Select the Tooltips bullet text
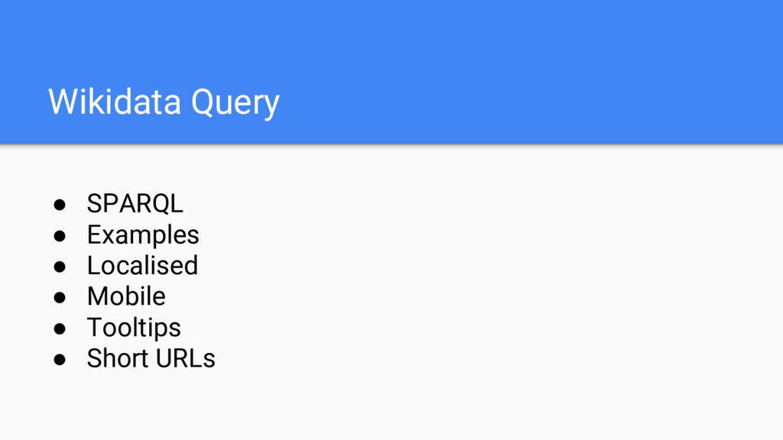Screen dimensions: 783x440 [x=134, y=328]
